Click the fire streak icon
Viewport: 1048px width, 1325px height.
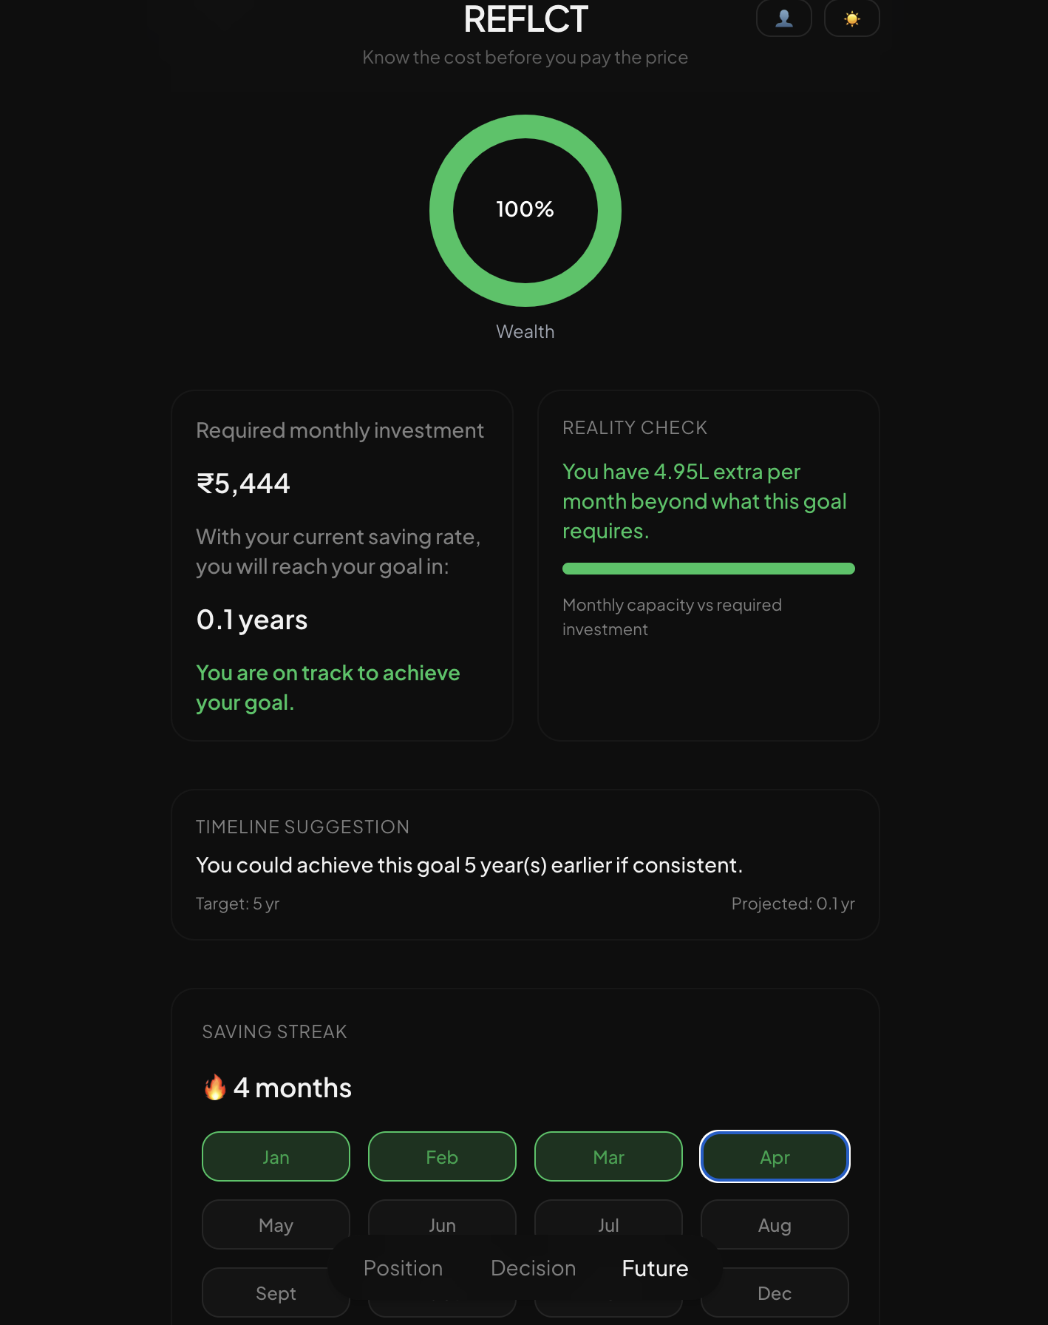(x=215, y=1088)
